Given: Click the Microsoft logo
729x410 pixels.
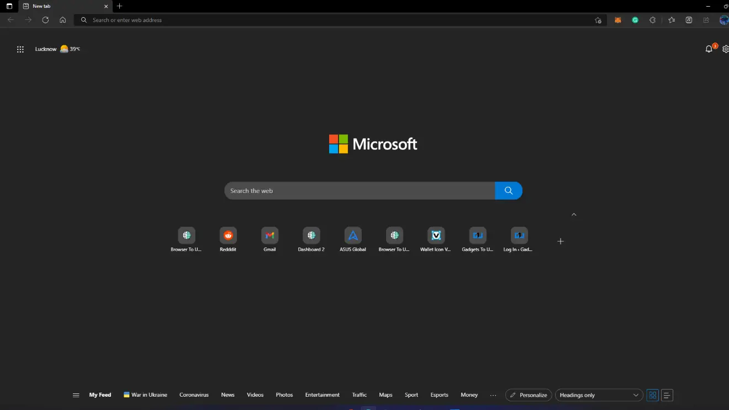Looking at the screenshot, I should click(x=373, y=144).
